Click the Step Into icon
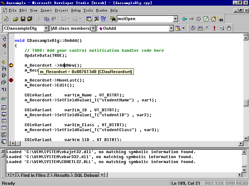This screenshot has height=186, width=249. tap(4, 69)
